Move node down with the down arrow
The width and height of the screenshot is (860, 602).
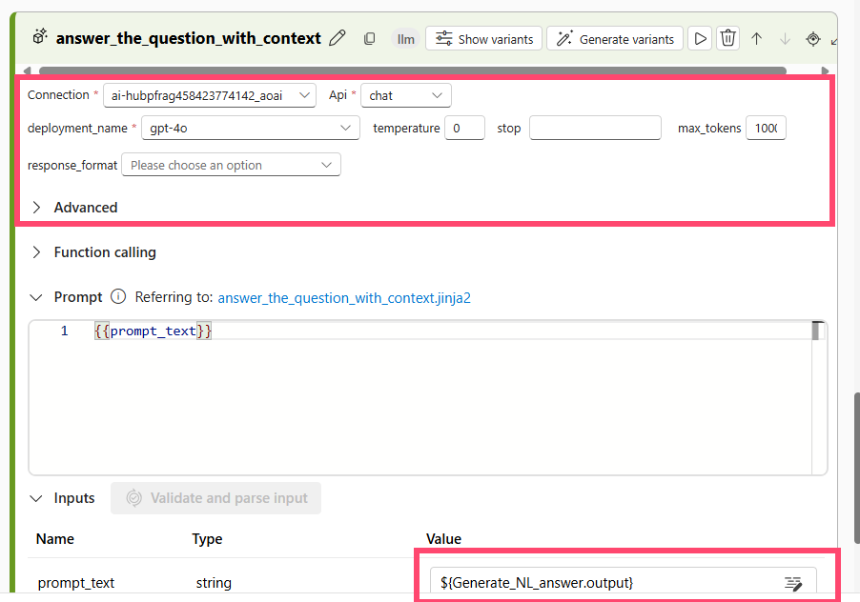click(x=785, y=39)
